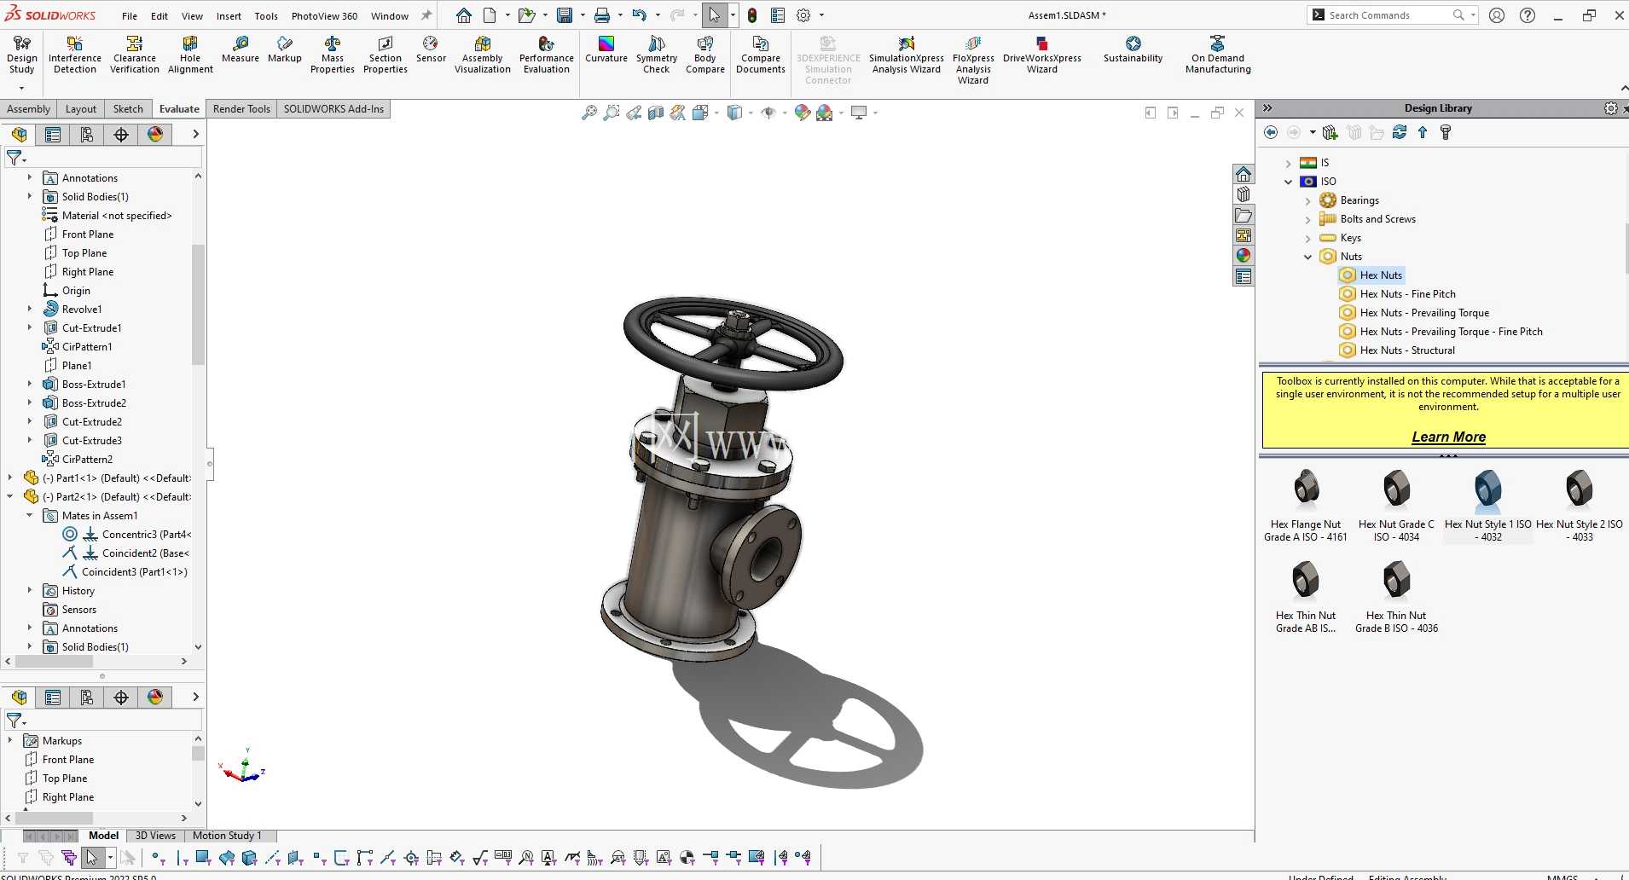Open Compare Documents tool
1629x880 pixels.
pyautogui.click(x=761, y=55)
